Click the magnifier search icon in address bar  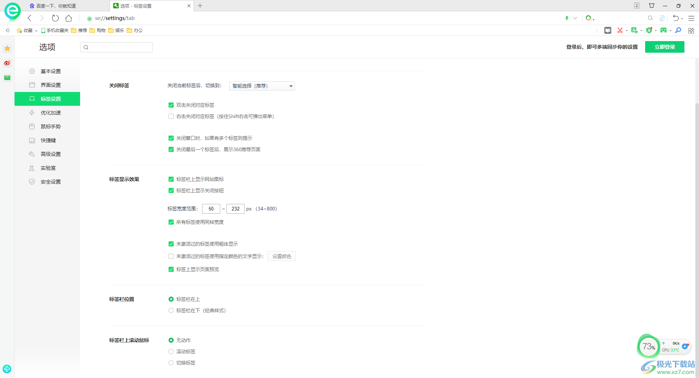coord(650,18)
